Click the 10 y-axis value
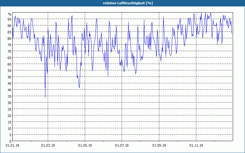 (x=9, y=128)
